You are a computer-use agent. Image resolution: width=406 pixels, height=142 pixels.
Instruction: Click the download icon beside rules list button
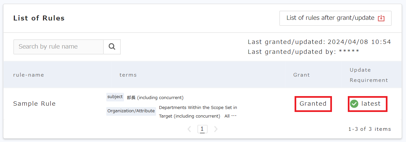tap(381, 18)
